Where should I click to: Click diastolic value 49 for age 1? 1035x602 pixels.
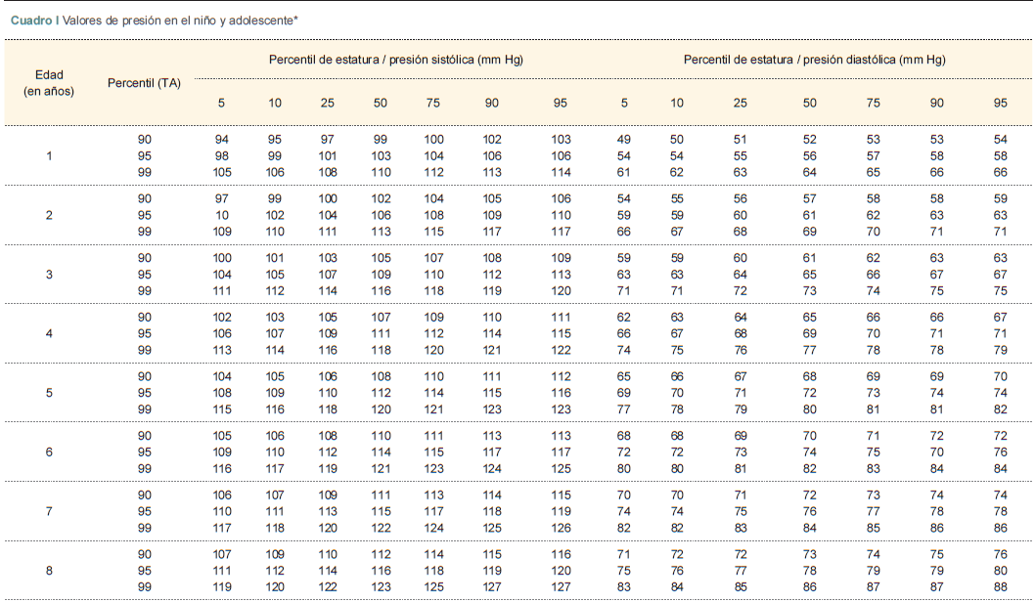click(623, 140)
